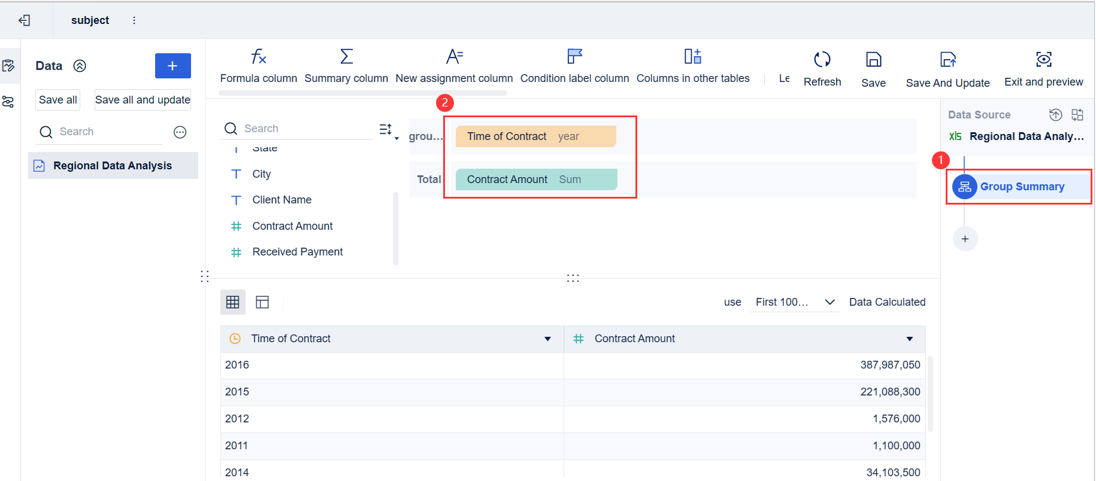
Task: Click Columns in other tables icon
Action: [x=692, y=57]
